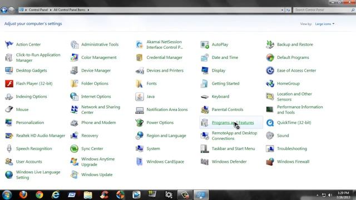Open the Display monitor icon
Screen dimensions: 356x200
(x=205, y=71)
